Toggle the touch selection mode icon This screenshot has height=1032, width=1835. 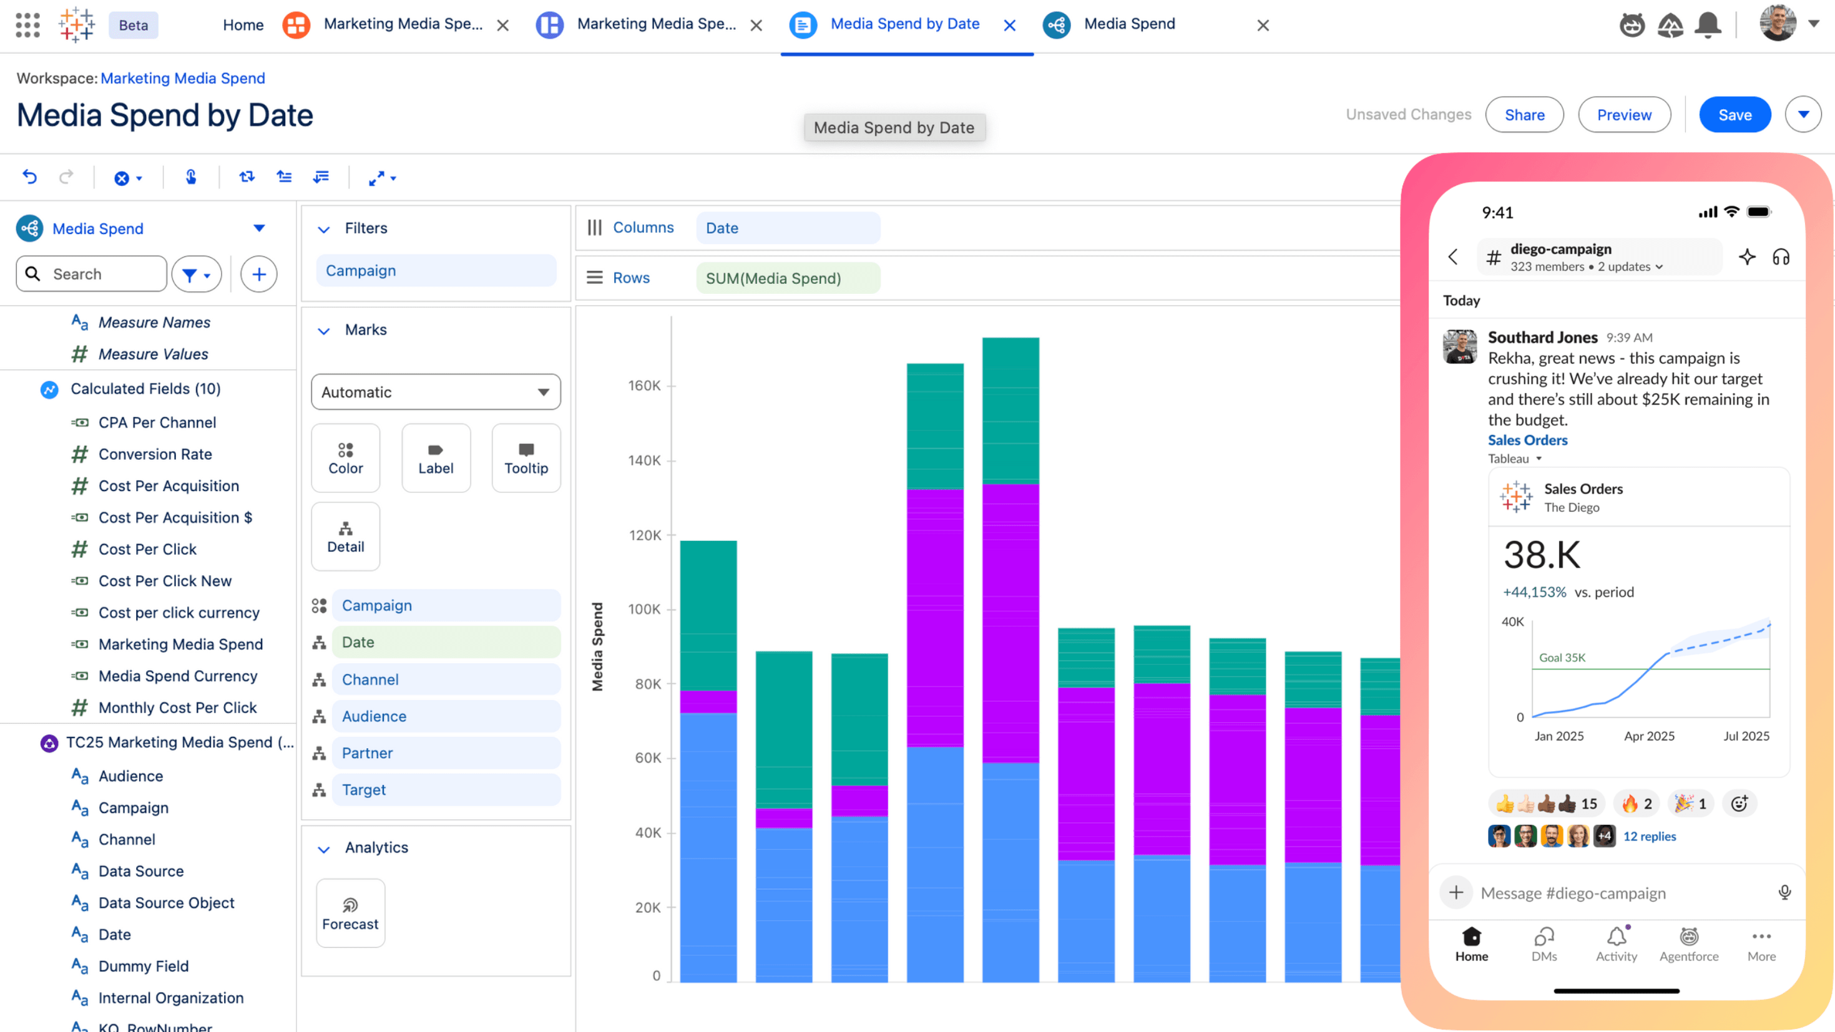[x=190, y=177]
